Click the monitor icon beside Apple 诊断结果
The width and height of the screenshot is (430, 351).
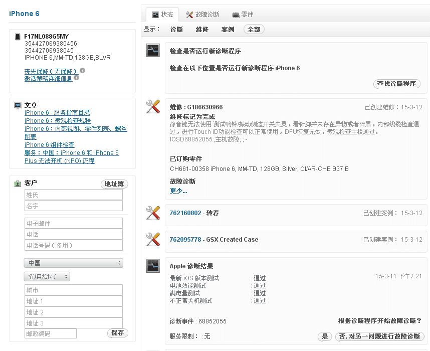pyautogui.click(x=153, y=266)
